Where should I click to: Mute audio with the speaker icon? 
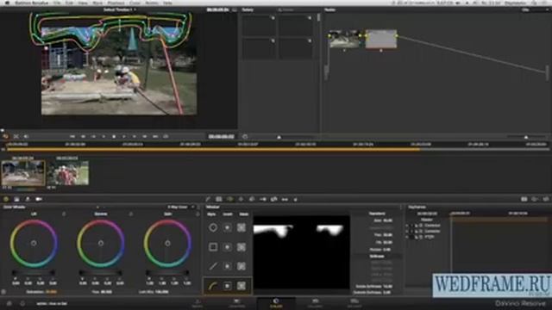point(27,136)
